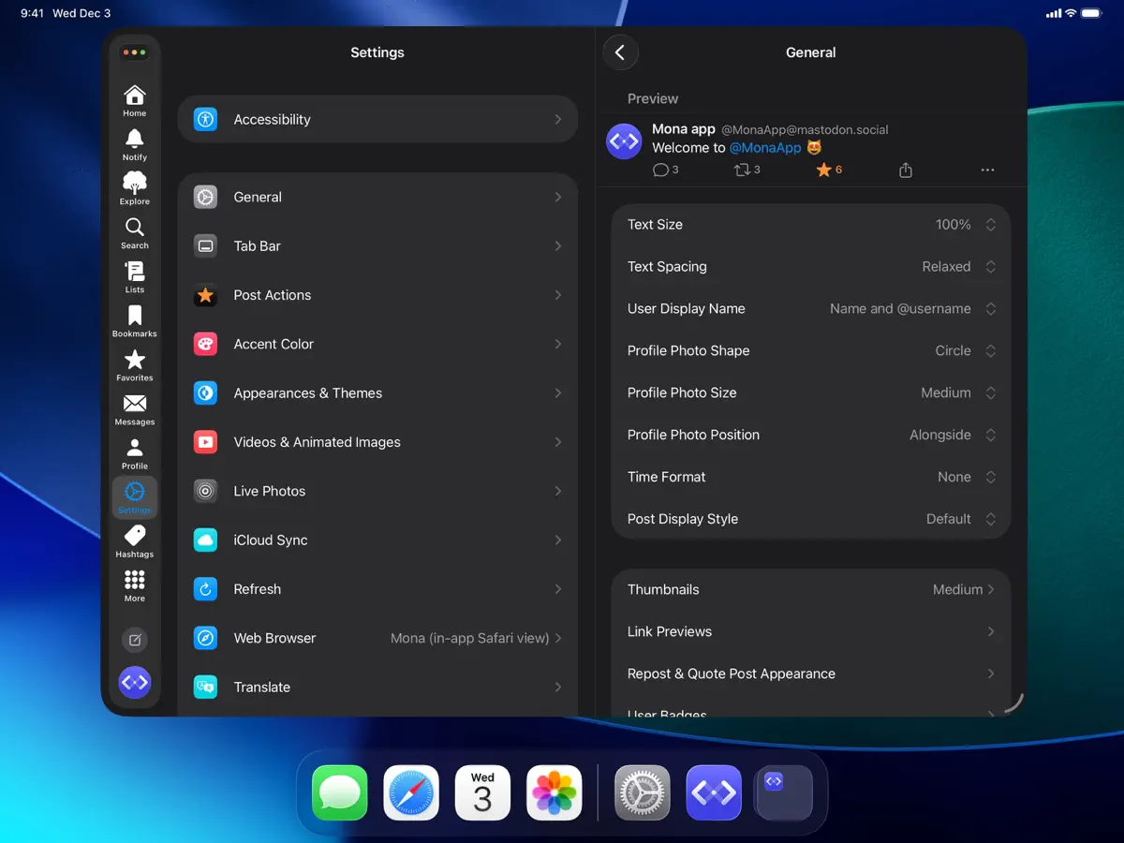Open the Home tab in sidebar
Screen dimensions: 1124x843
tap(135, 100)
